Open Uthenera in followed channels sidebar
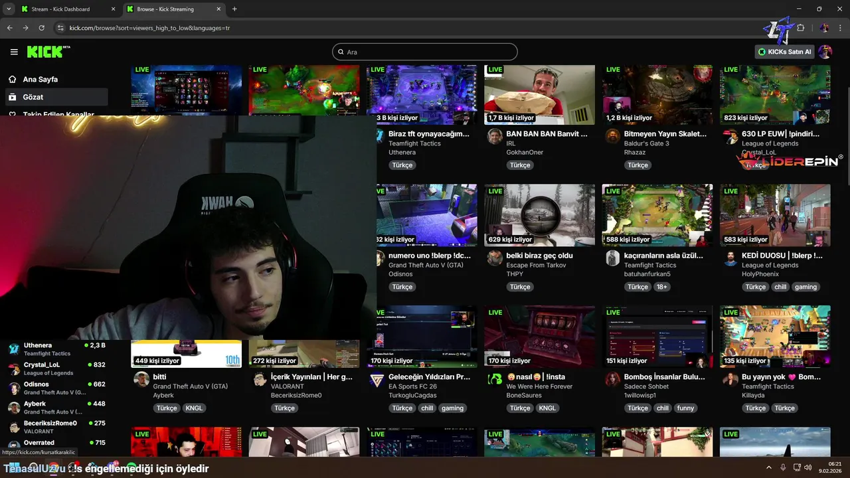850x478 pixels. 56,349
